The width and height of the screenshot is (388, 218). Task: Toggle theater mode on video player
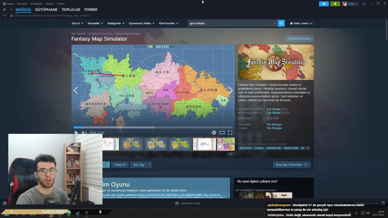tap(222, 133)
